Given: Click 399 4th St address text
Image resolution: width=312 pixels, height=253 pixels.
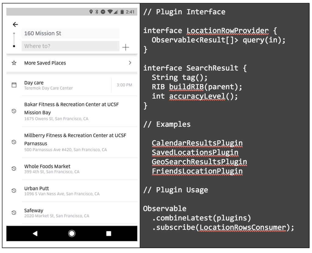Looking at the screenshot, I should (52, 172).
